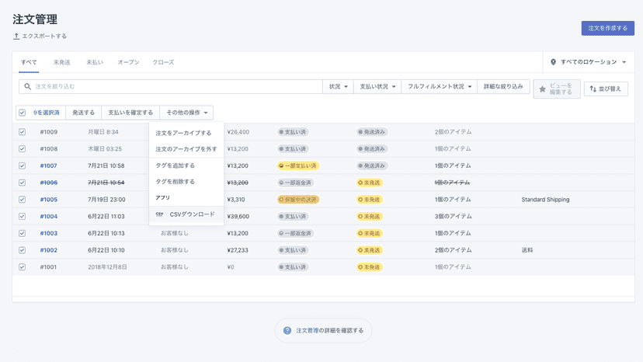Uncheck order #1008 checkbox
The height and width of the screenshot is (362, 643).
pos(23,149)
